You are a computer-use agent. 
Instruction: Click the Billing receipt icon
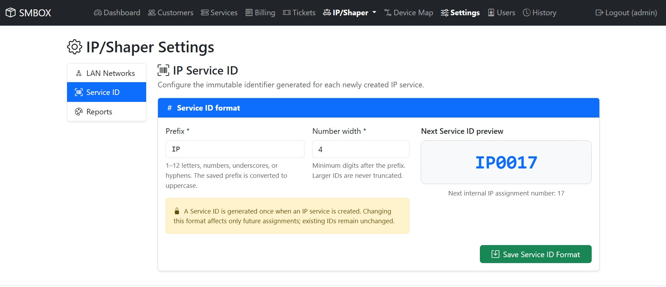(x=249, y=12)
